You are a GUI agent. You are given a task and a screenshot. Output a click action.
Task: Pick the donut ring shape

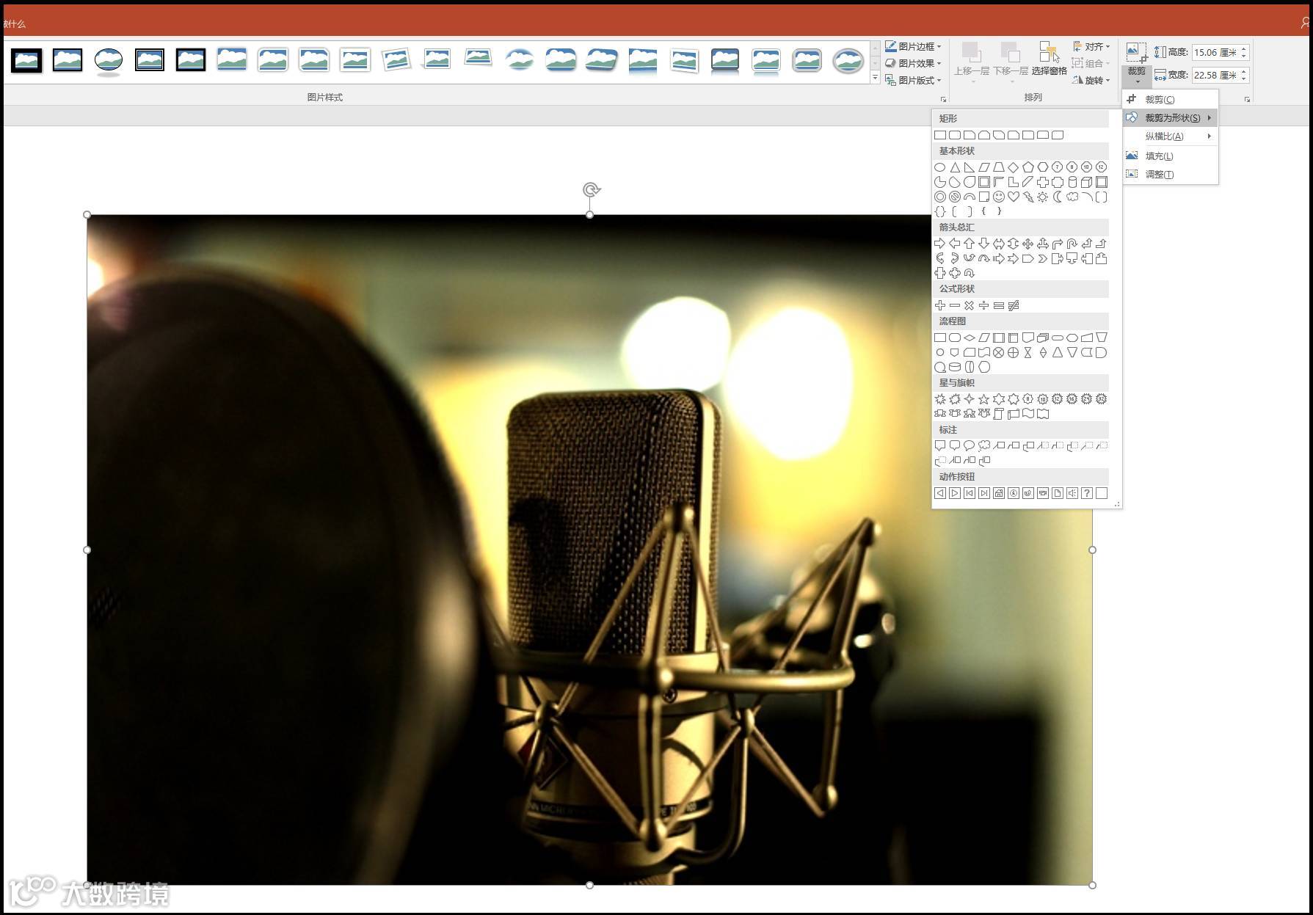point(940,197)
